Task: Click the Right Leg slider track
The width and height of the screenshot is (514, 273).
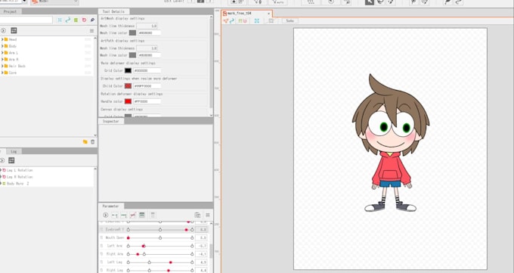Action: [160, 271]
